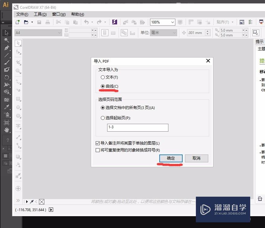
Task: Expand the document palette flyout arrow
Action: point(27,202)
